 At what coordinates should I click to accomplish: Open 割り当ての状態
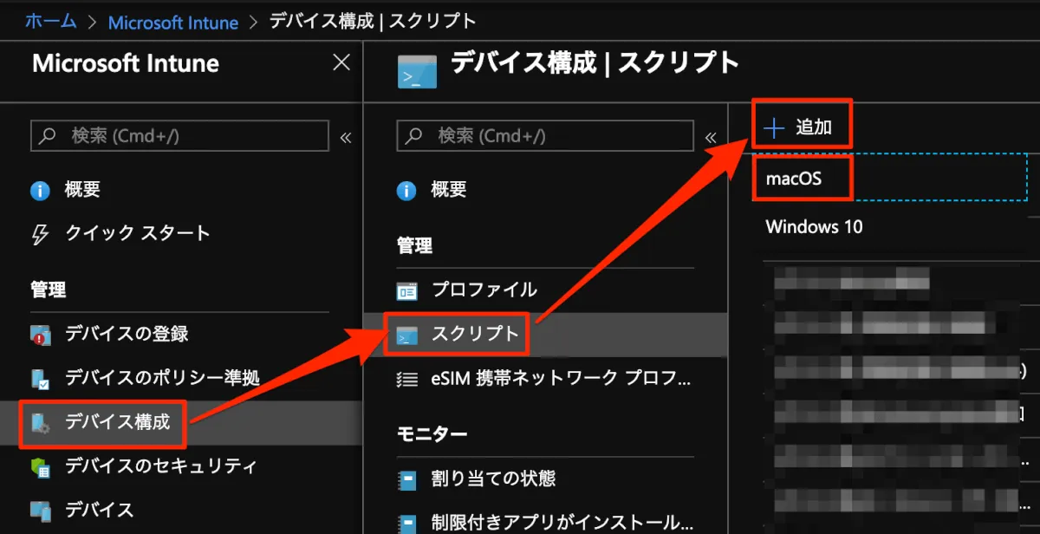[x=493, y=479]
